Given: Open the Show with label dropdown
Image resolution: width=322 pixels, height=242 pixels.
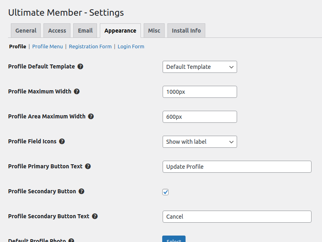Looking at the screenshot, I should (x=200, y=142).
